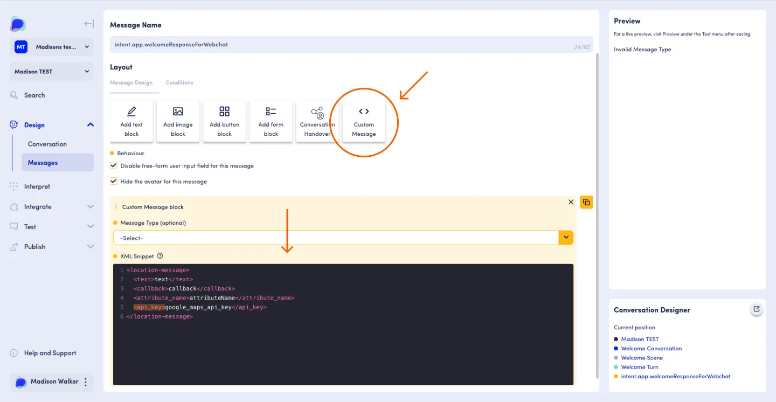Open the Welcome Conversation link
776x402 pixels.
tap(651, 349)
